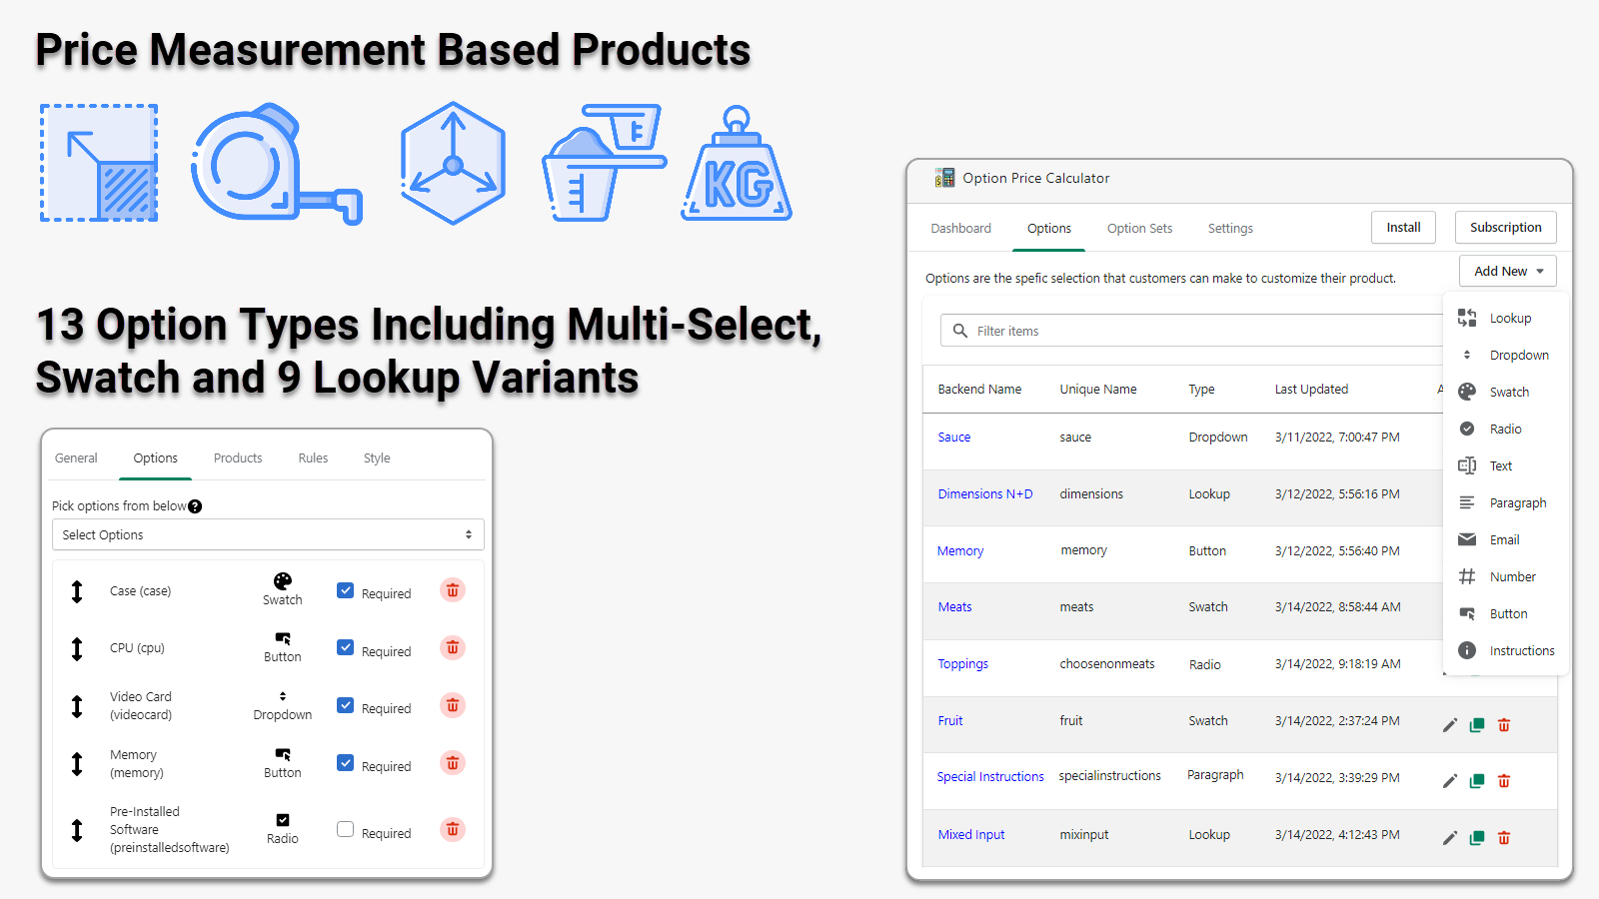Select the Rules tab

(x=313, y=458)
